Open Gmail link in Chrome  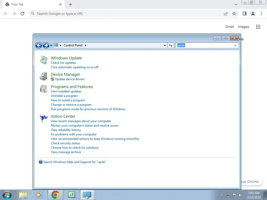point(229,27)
